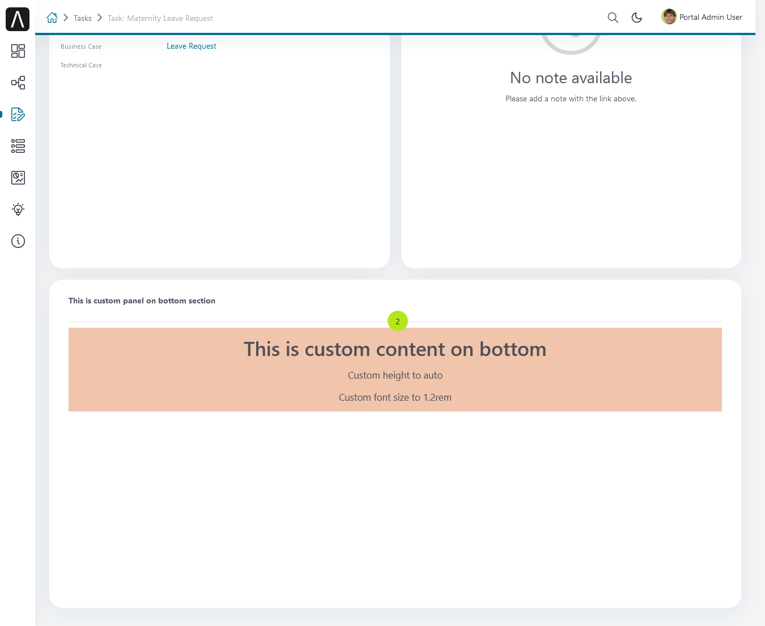Open Portal Admin User menu
This screenshot has width=765, height=626.
711,17
